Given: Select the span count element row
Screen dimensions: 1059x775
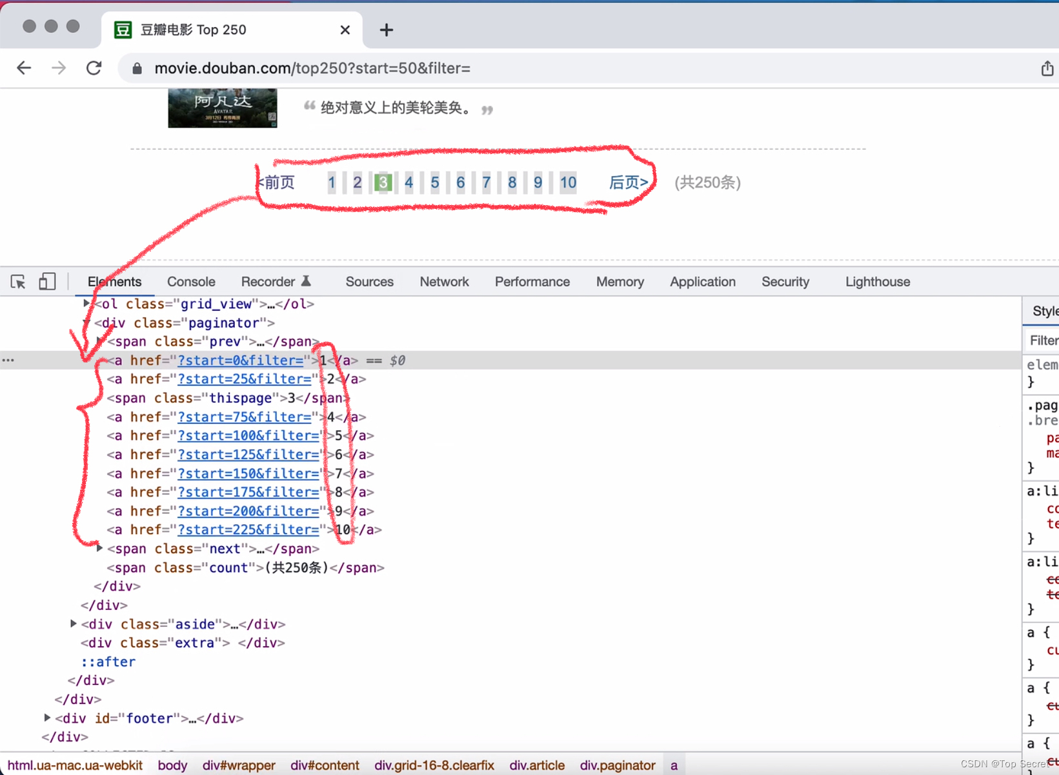Looking at the screenshot, I should (x=246, y=568).
